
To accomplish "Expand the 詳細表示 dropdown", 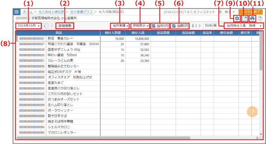I will (140, 25).
